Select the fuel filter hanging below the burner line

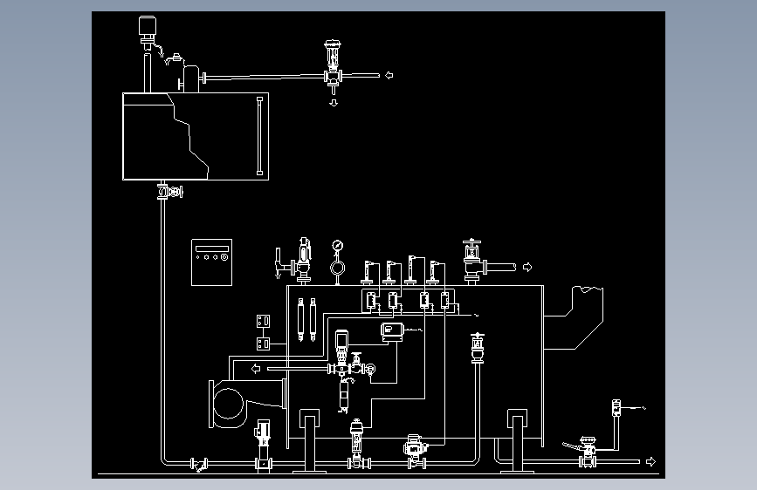pyautogui.click(x=344, y=396)
